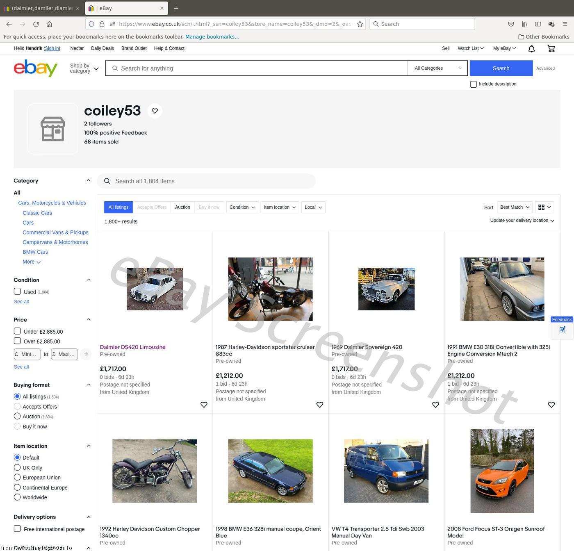Go to browser home page
The width and height of the screenshot is (574, 551).
coord(49,24)
